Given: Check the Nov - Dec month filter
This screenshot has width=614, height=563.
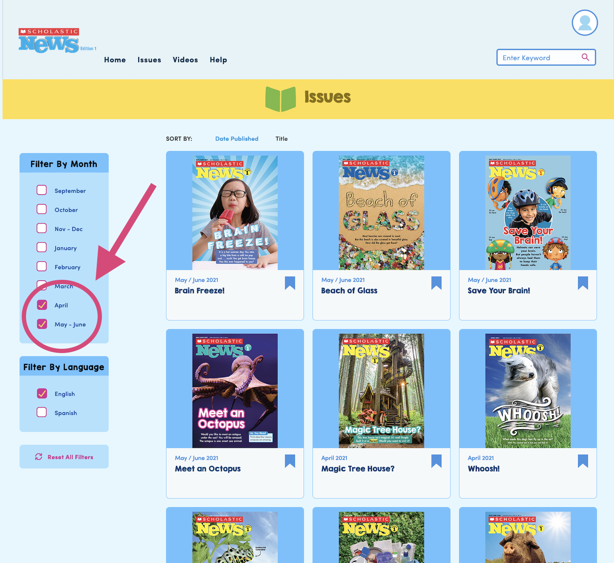Looking at the screenshot, I should pyautogui.click(x=42, y=228).
